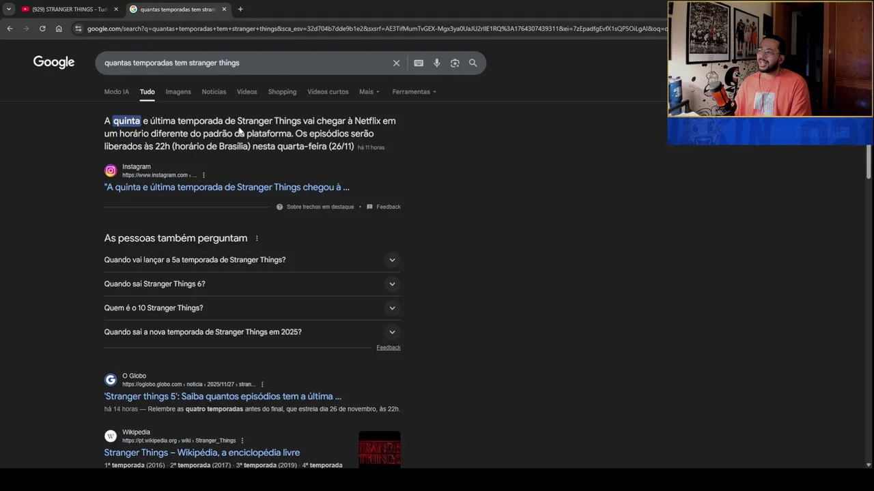This screenshot has height=491, width=874.
Task: Switch to Imagens results tab
Action: (x=178, y=91)
